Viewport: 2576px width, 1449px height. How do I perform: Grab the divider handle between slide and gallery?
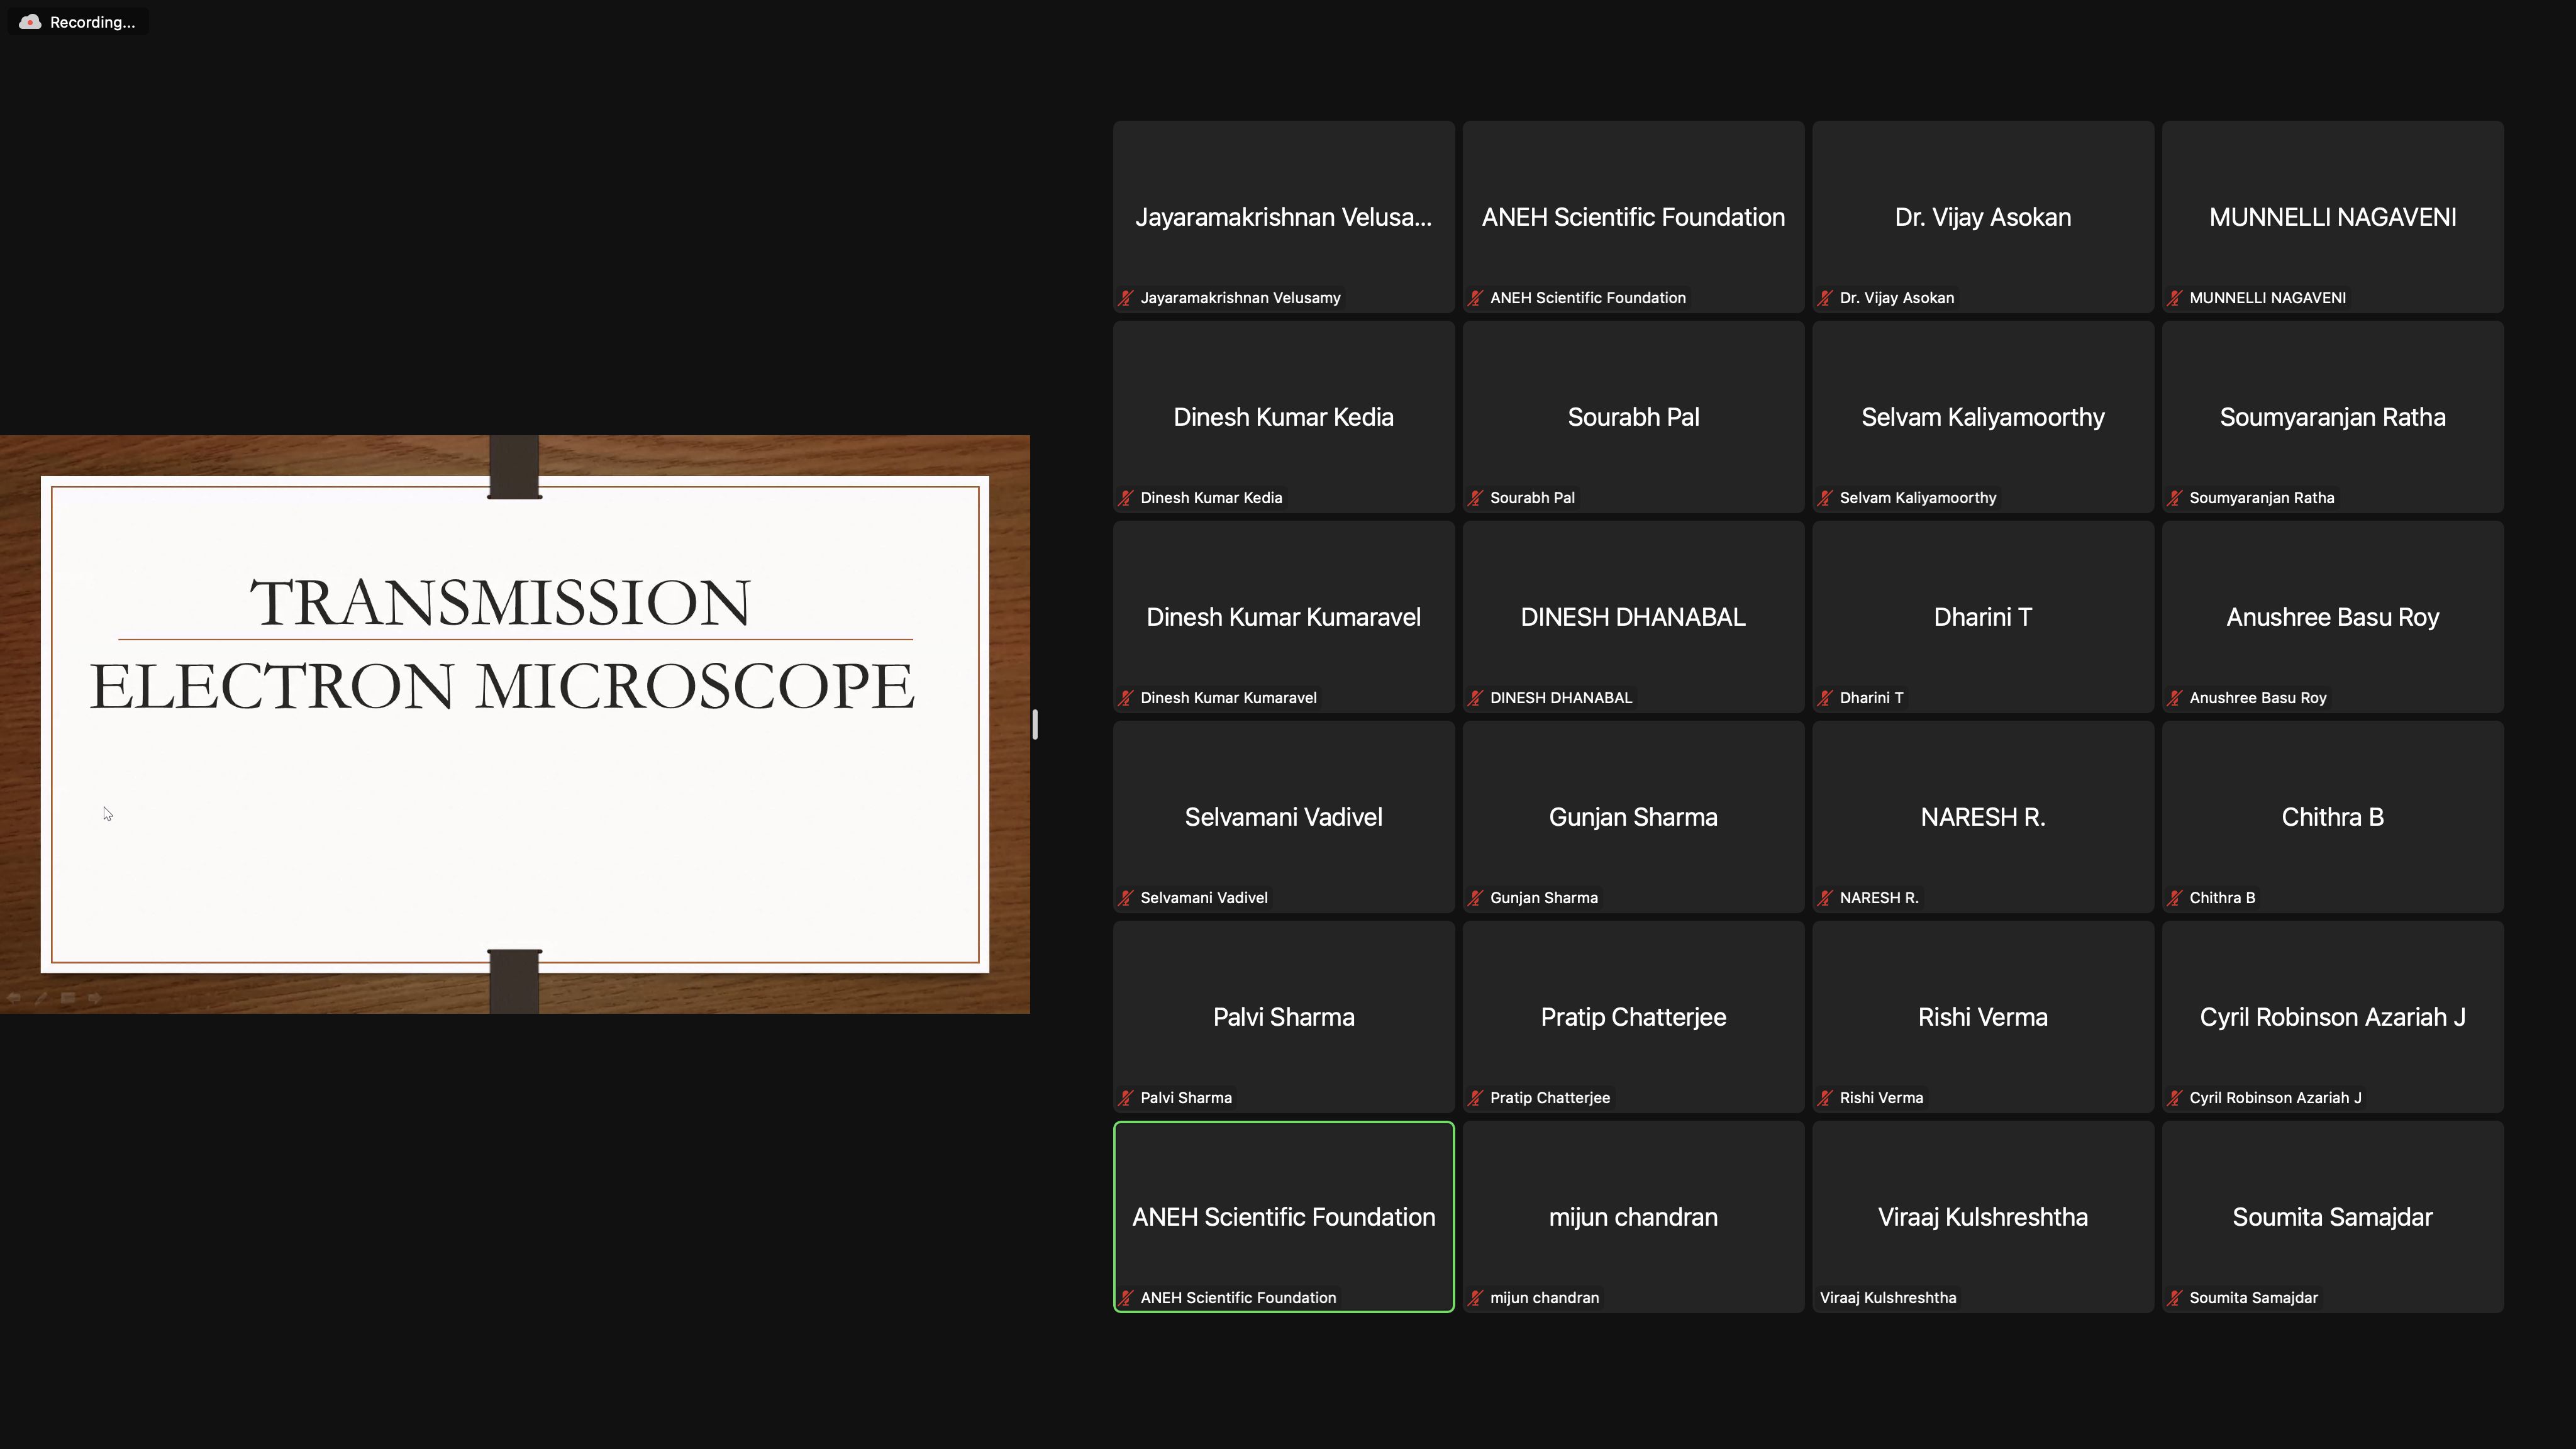click(1035, 724)
